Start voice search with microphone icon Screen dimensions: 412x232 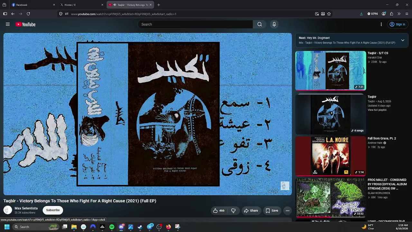pyautogui.click(x=274, y=24)
